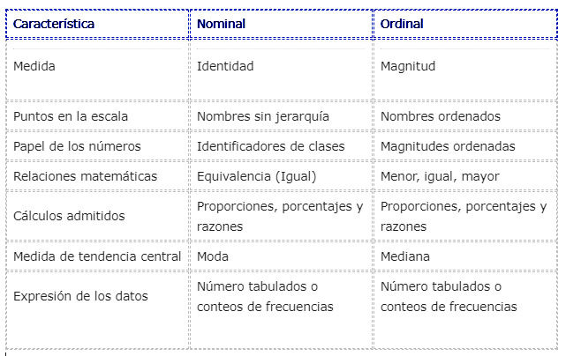Click the Identificadores de clases cell
This screenshot has width=566, height=356.
[271, 146]
